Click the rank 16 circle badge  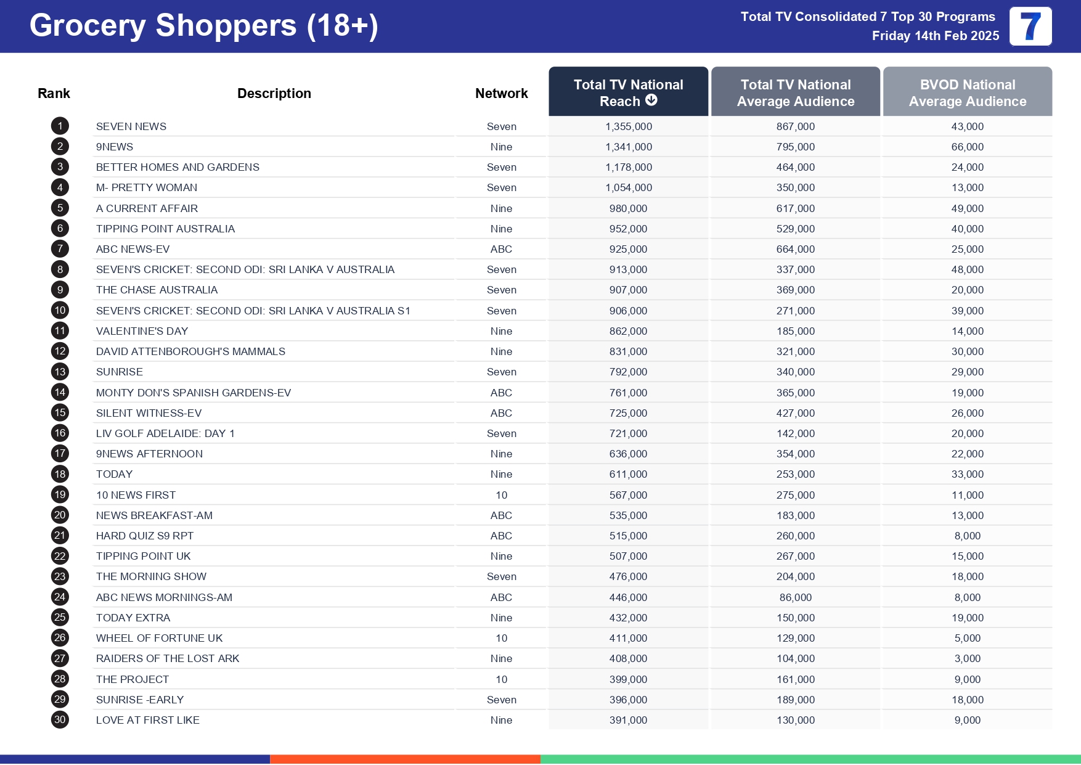pos(60,433)
